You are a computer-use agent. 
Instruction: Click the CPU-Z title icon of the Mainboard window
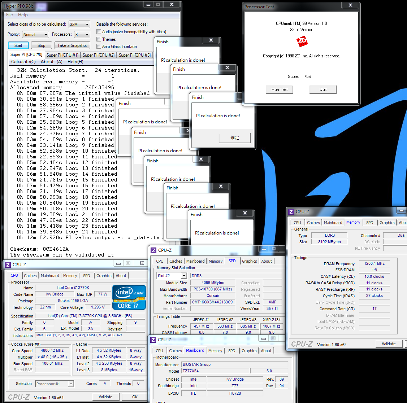pos(153,340)
